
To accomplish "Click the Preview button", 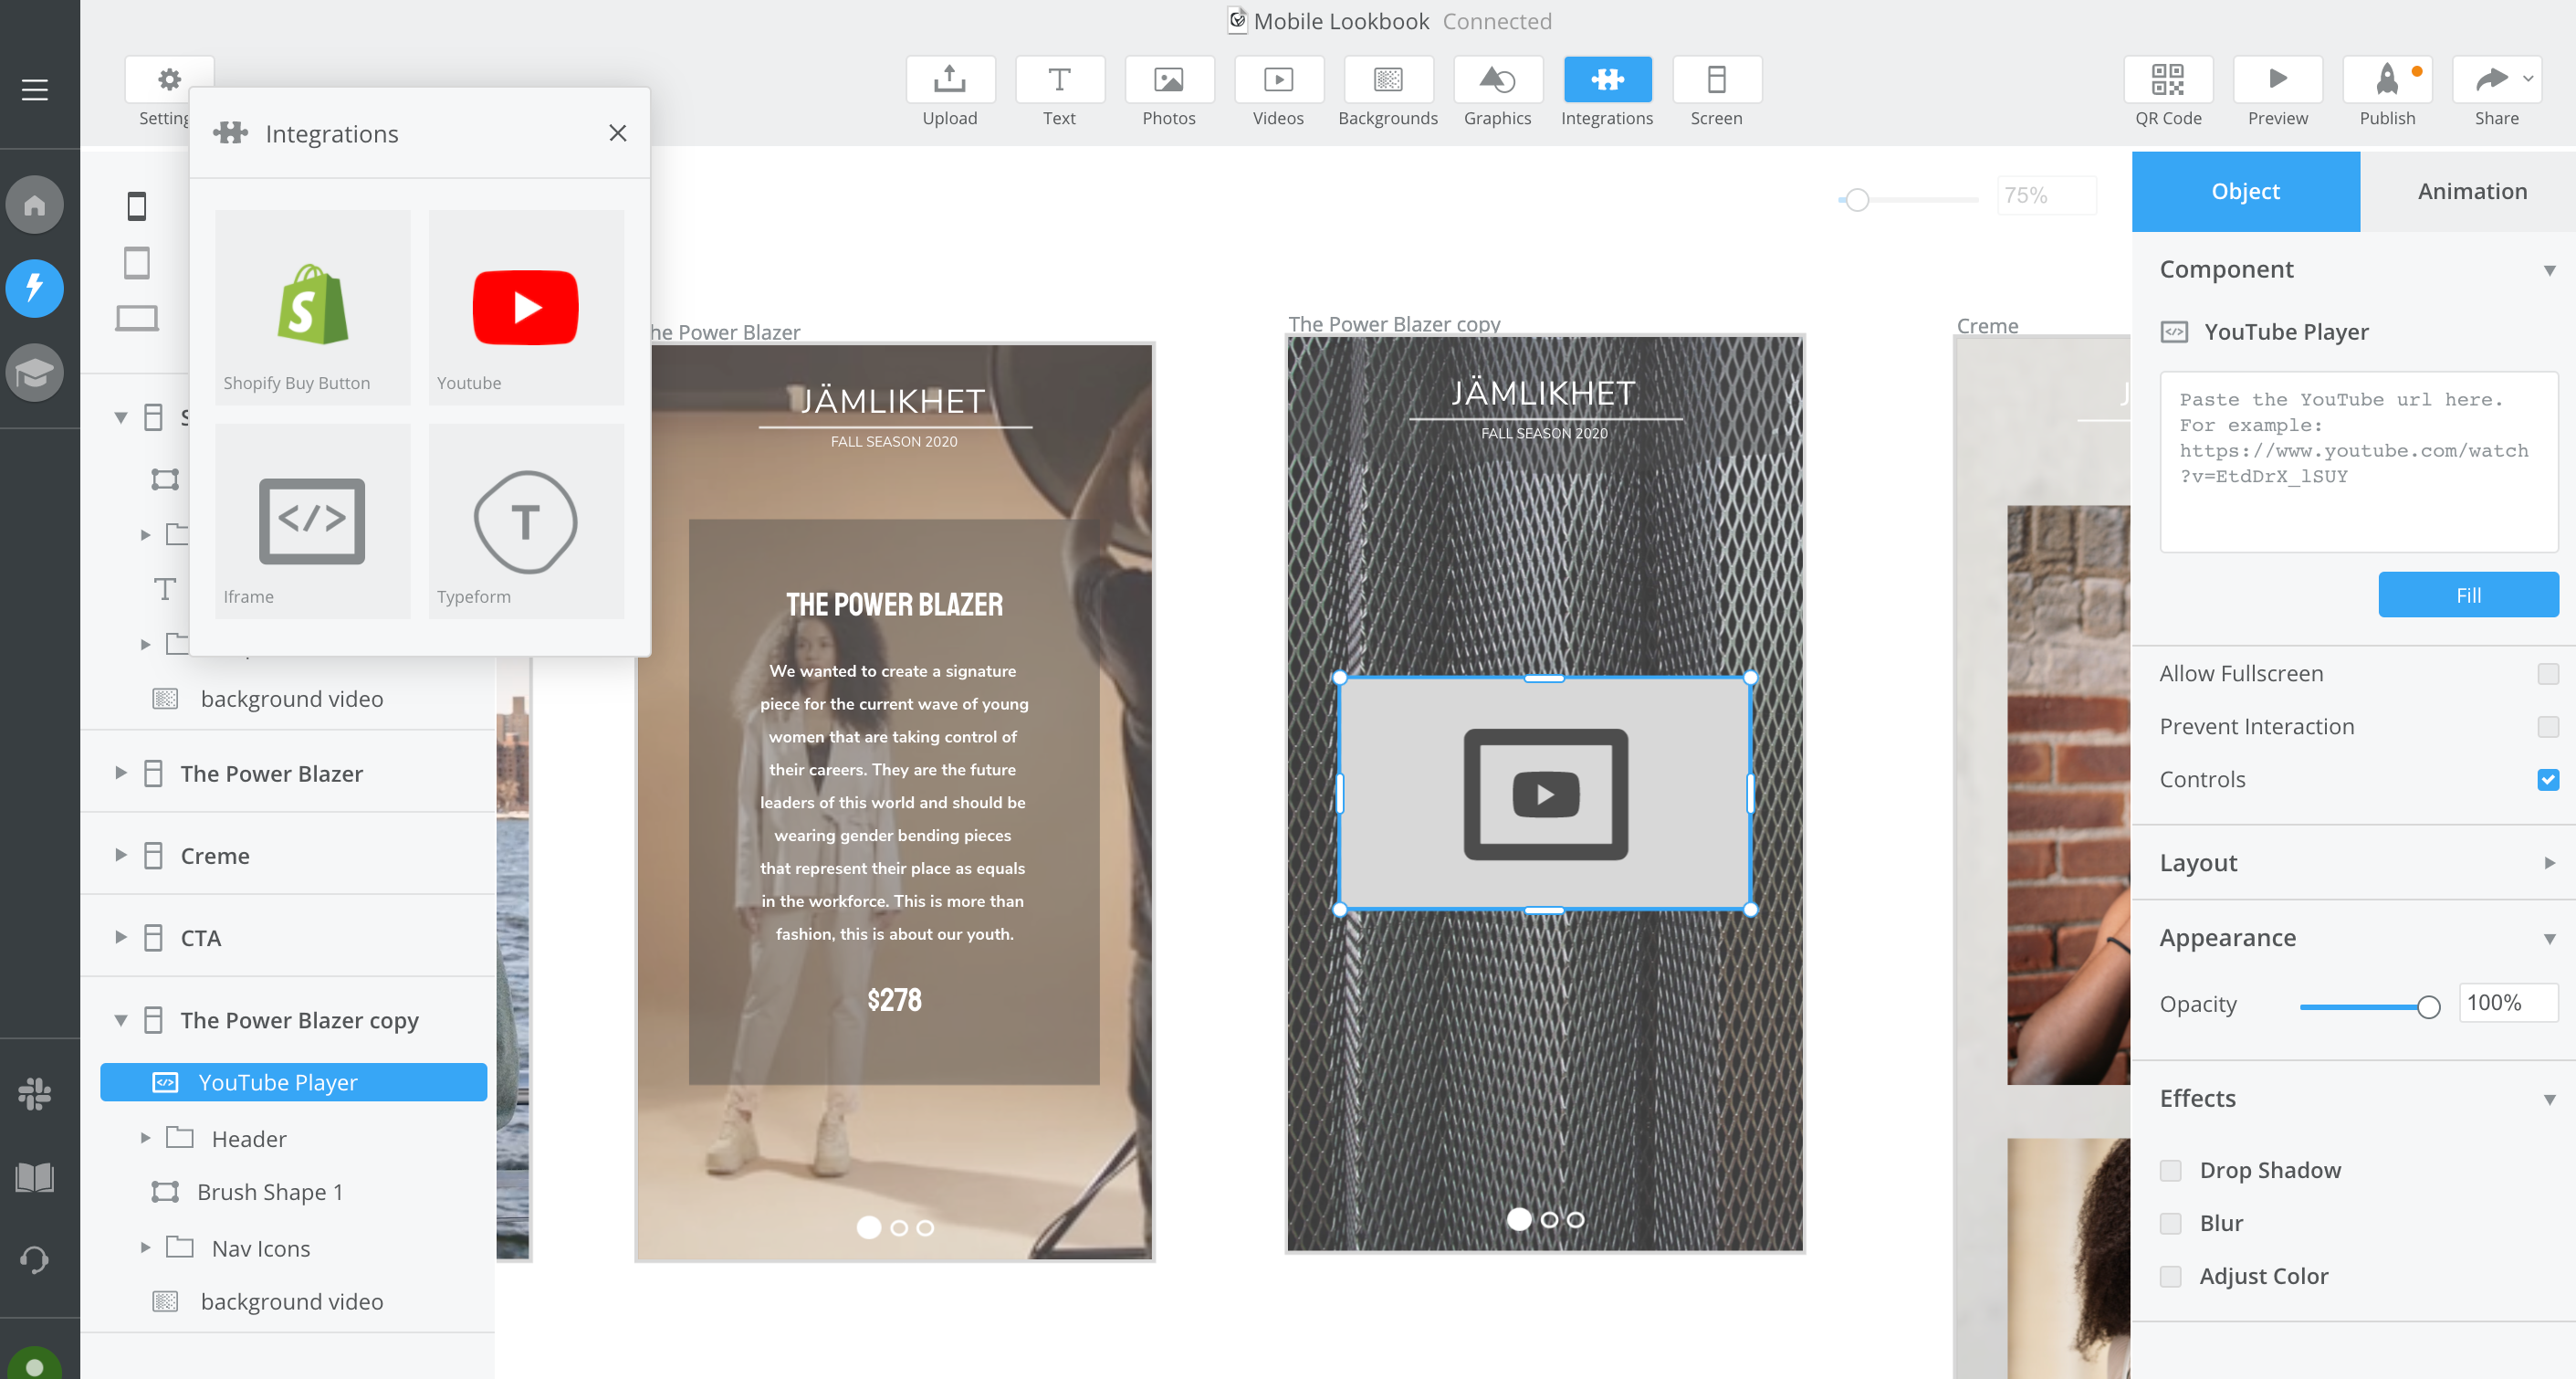I will pos(2277,80).
